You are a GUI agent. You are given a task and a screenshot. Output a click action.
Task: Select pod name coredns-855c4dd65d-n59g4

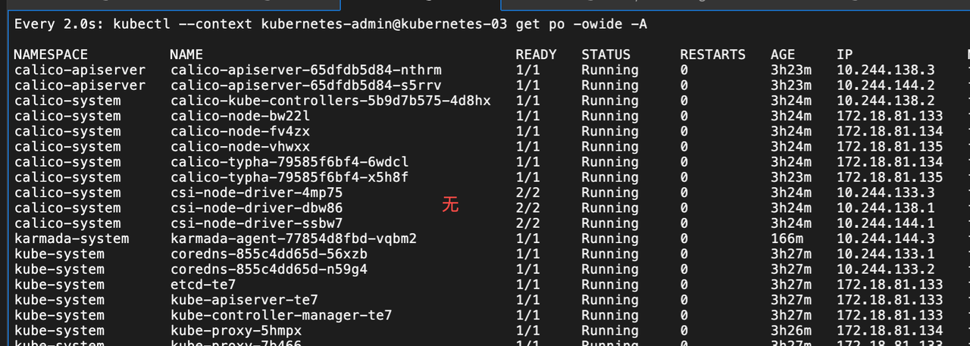268,269
